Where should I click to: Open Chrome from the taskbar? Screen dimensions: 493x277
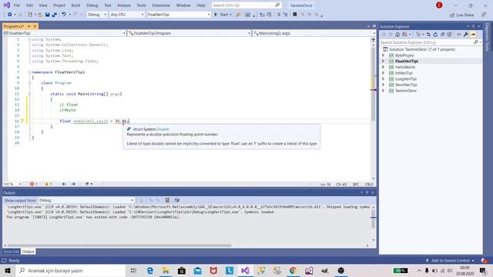click(x=293, y=270)
